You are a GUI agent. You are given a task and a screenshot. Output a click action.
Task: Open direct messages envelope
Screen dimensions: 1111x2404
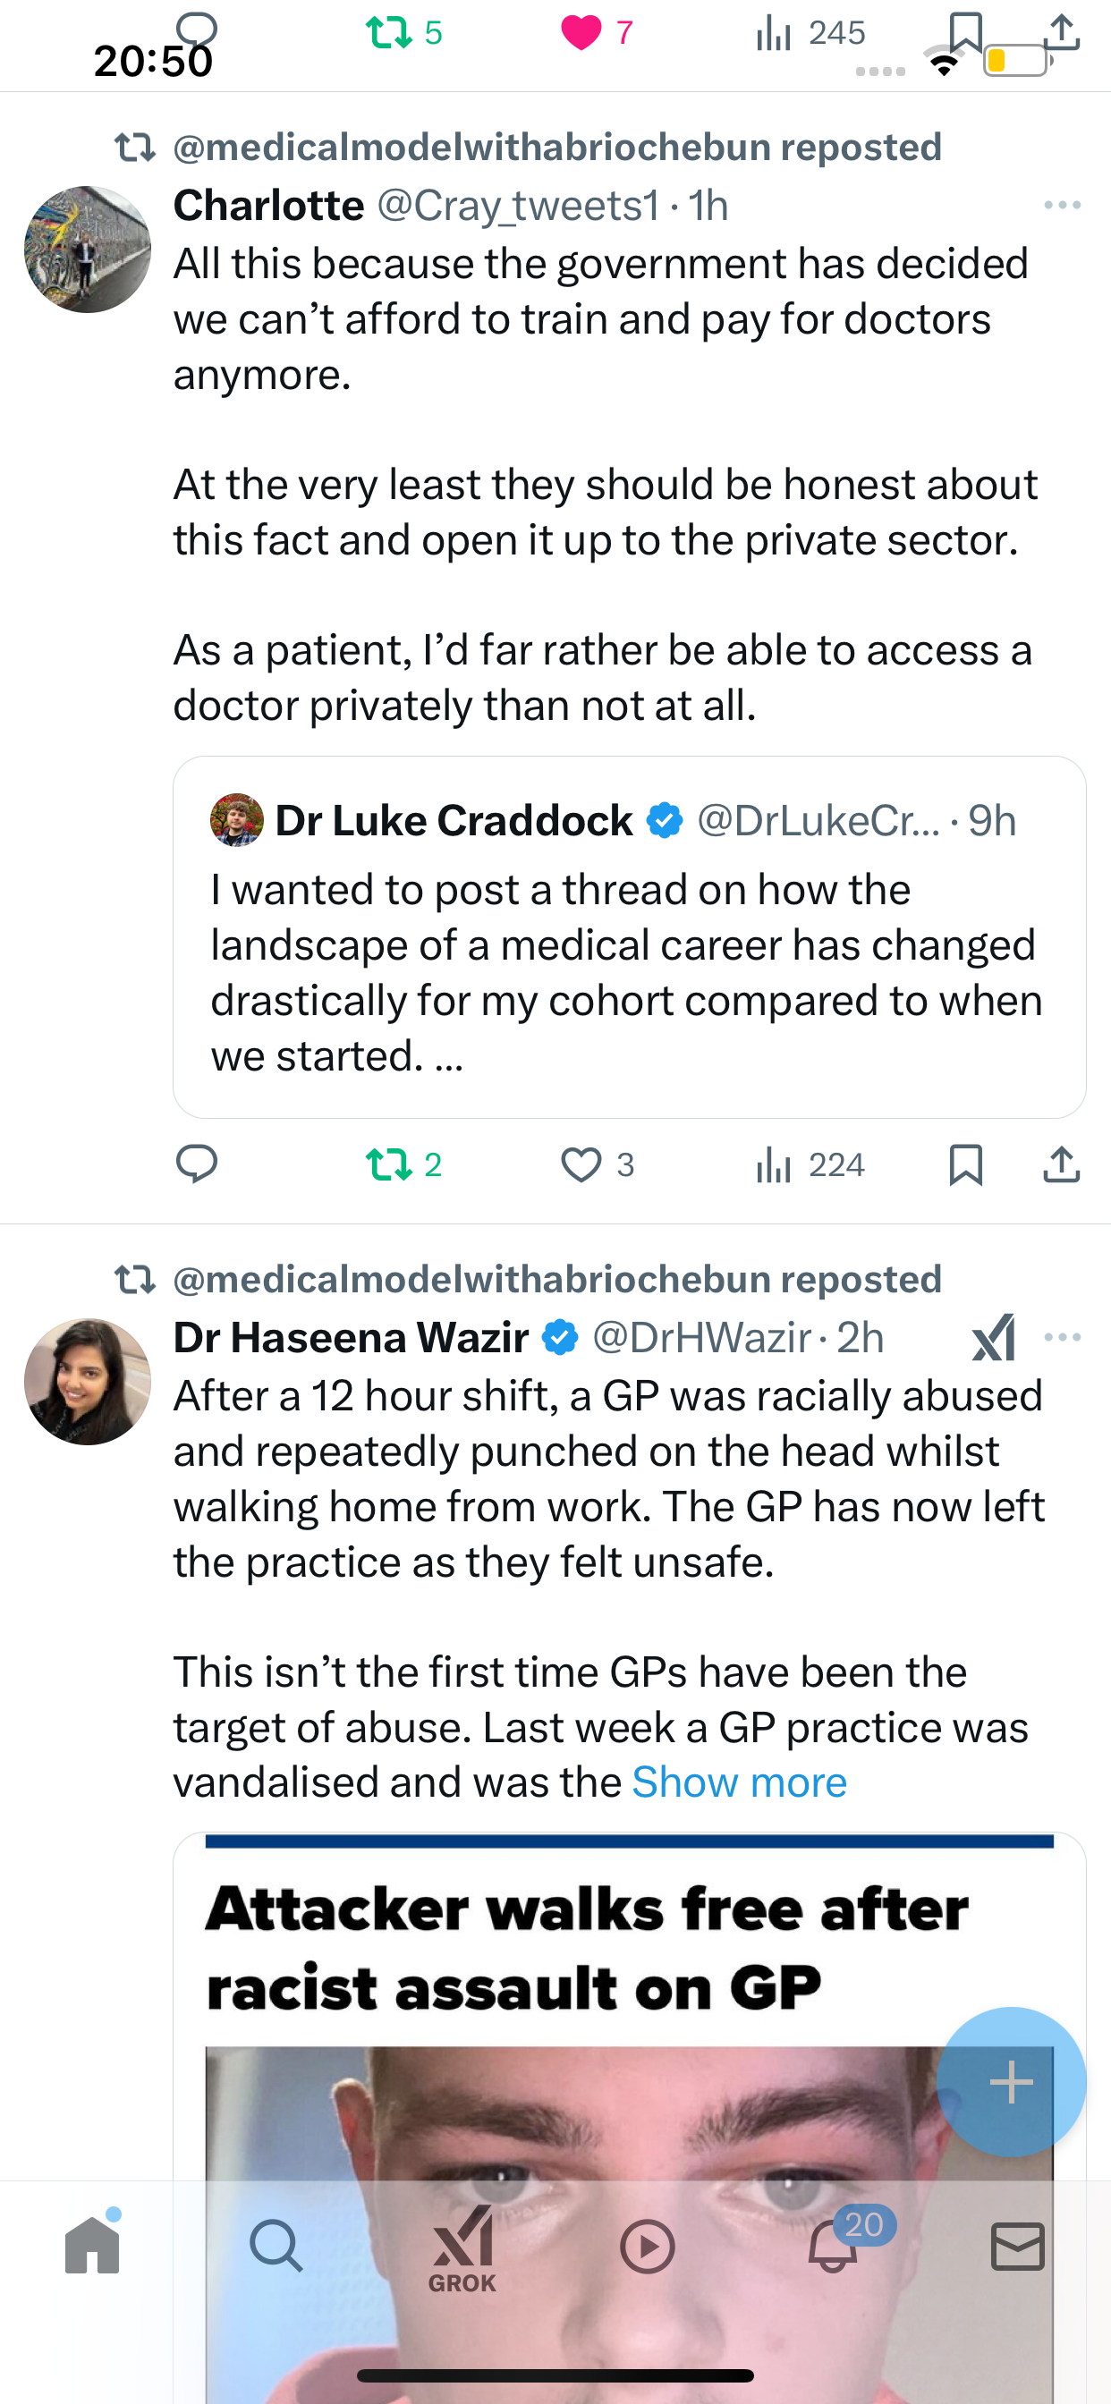click(x=1017, y=2246)
